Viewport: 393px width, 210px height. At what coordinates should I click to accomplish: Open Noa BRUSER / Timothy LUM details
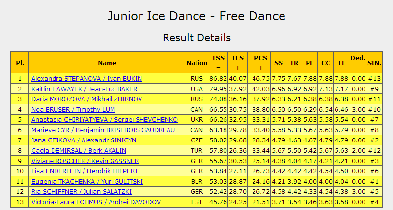[x=73, y=109]
